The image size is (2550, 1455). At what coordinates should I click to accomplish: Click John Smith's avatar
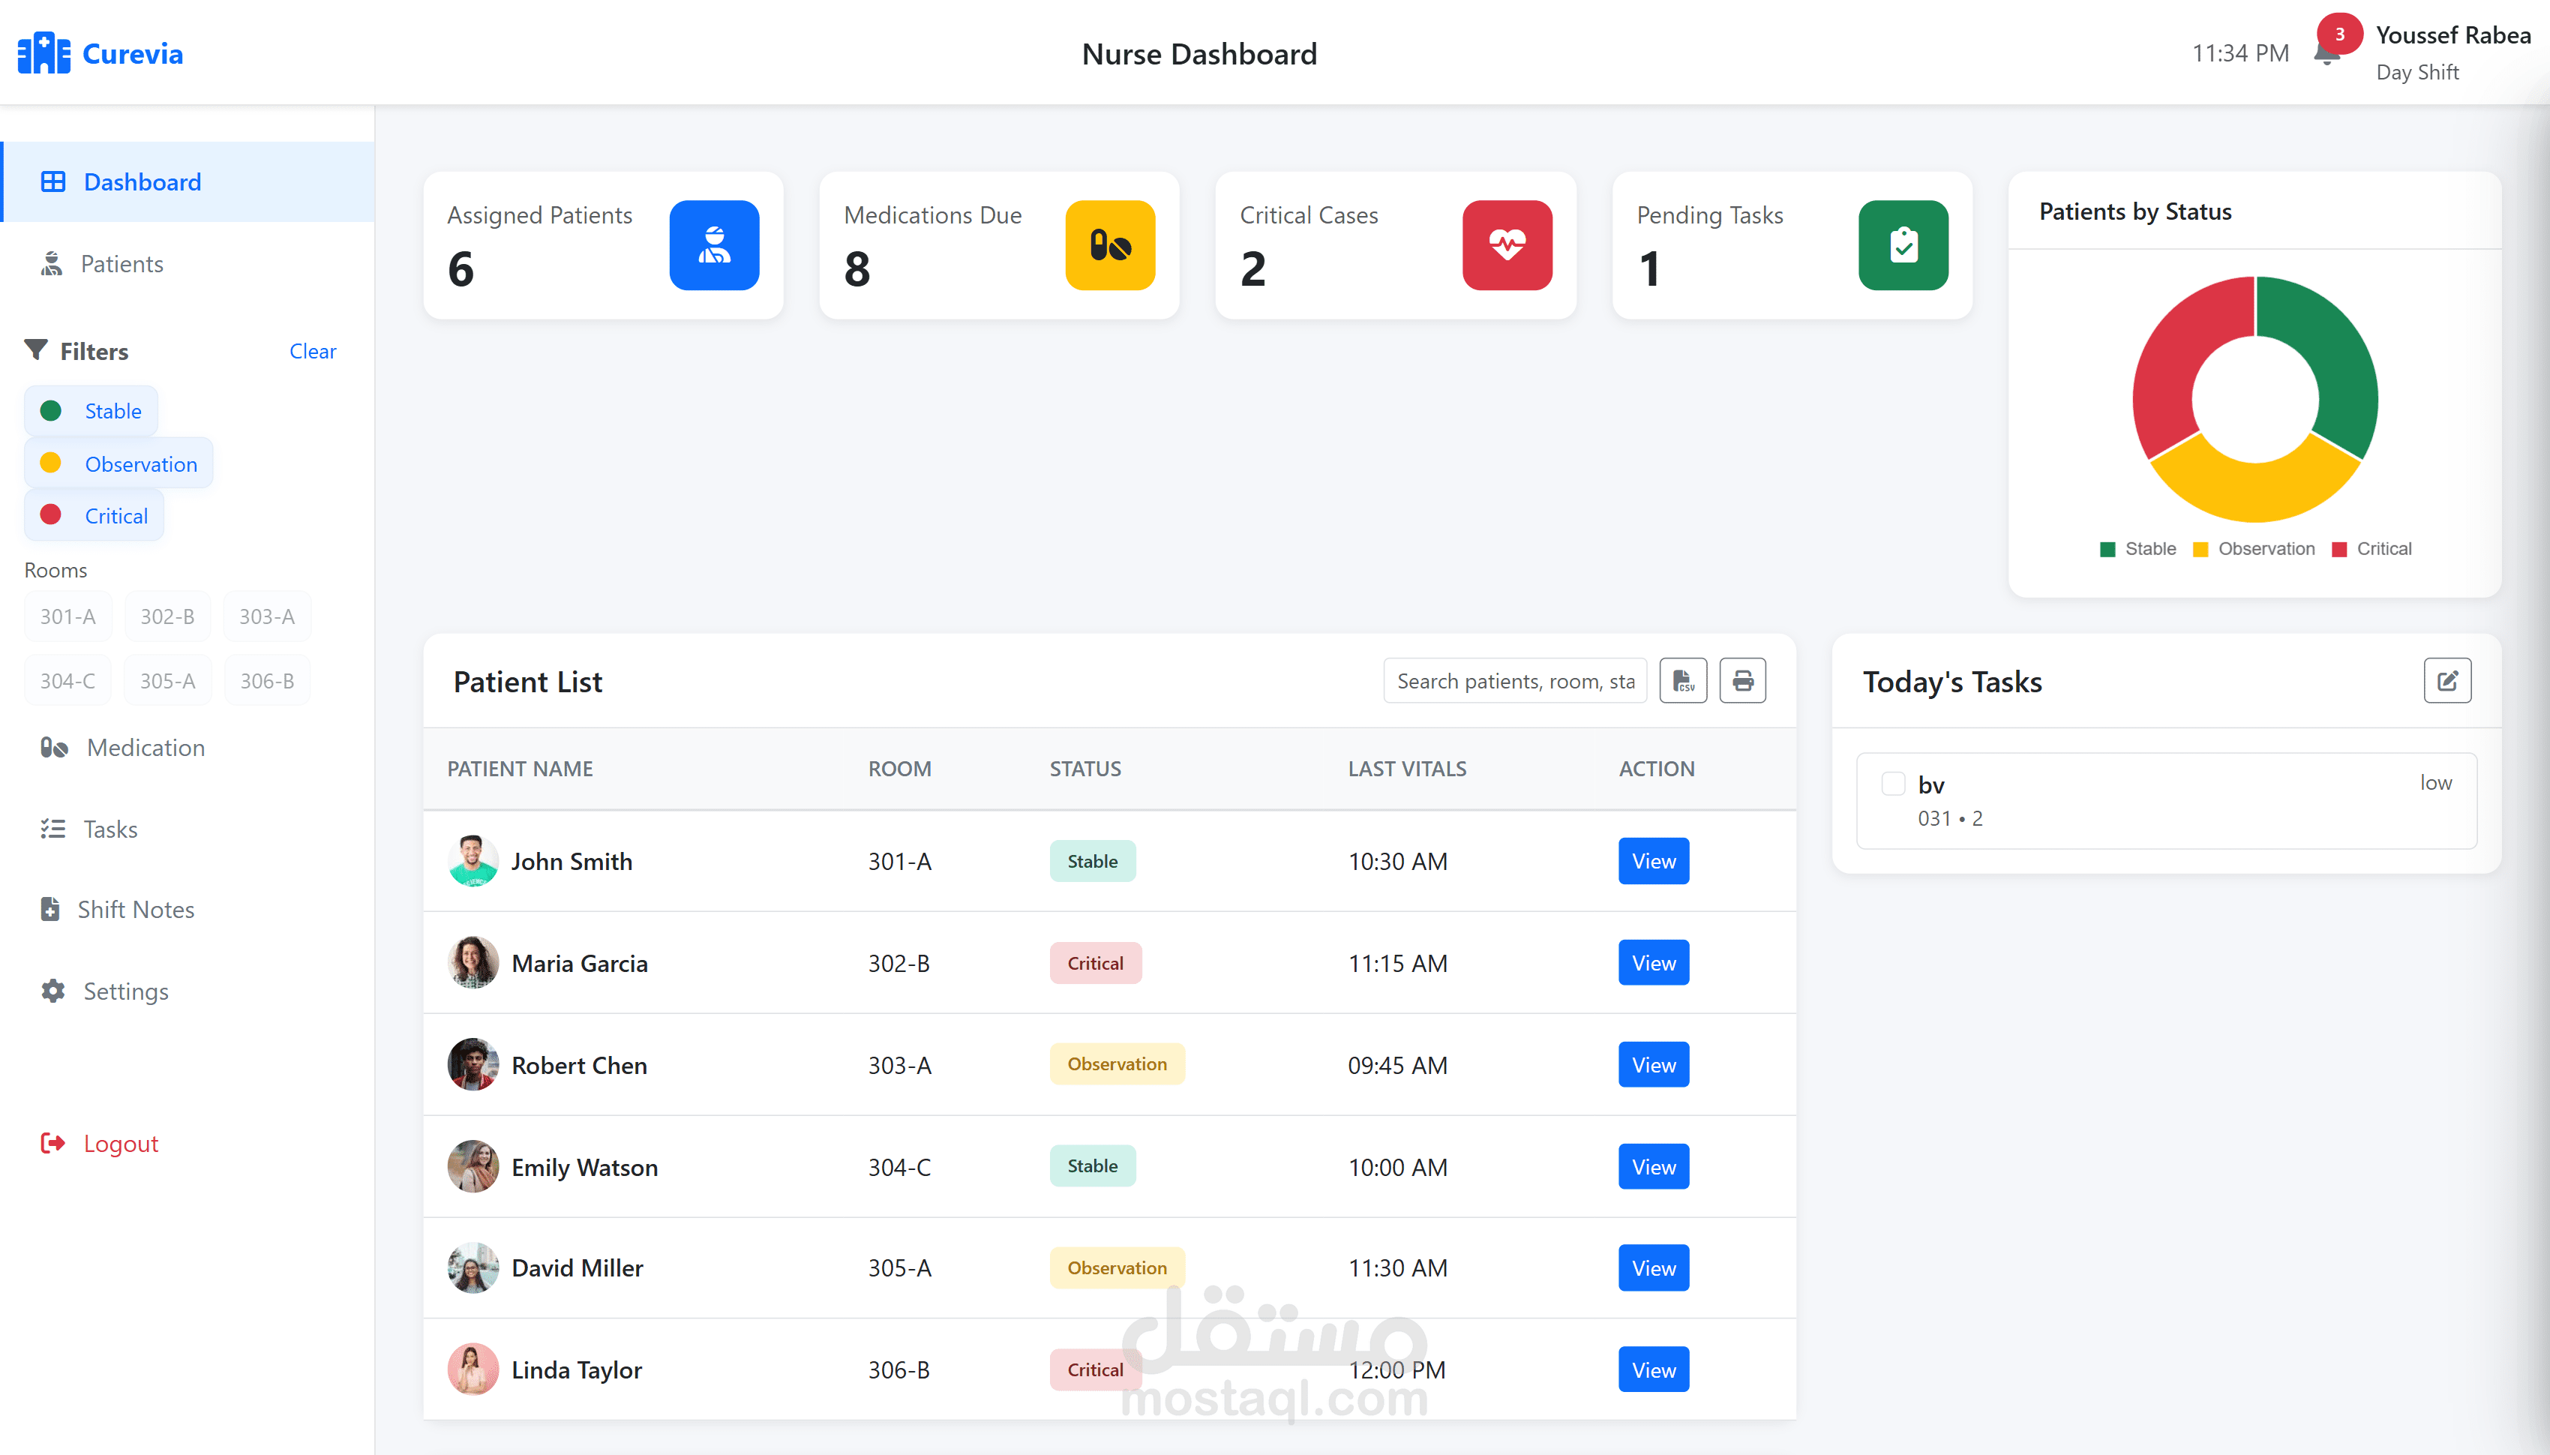point(472,860)
